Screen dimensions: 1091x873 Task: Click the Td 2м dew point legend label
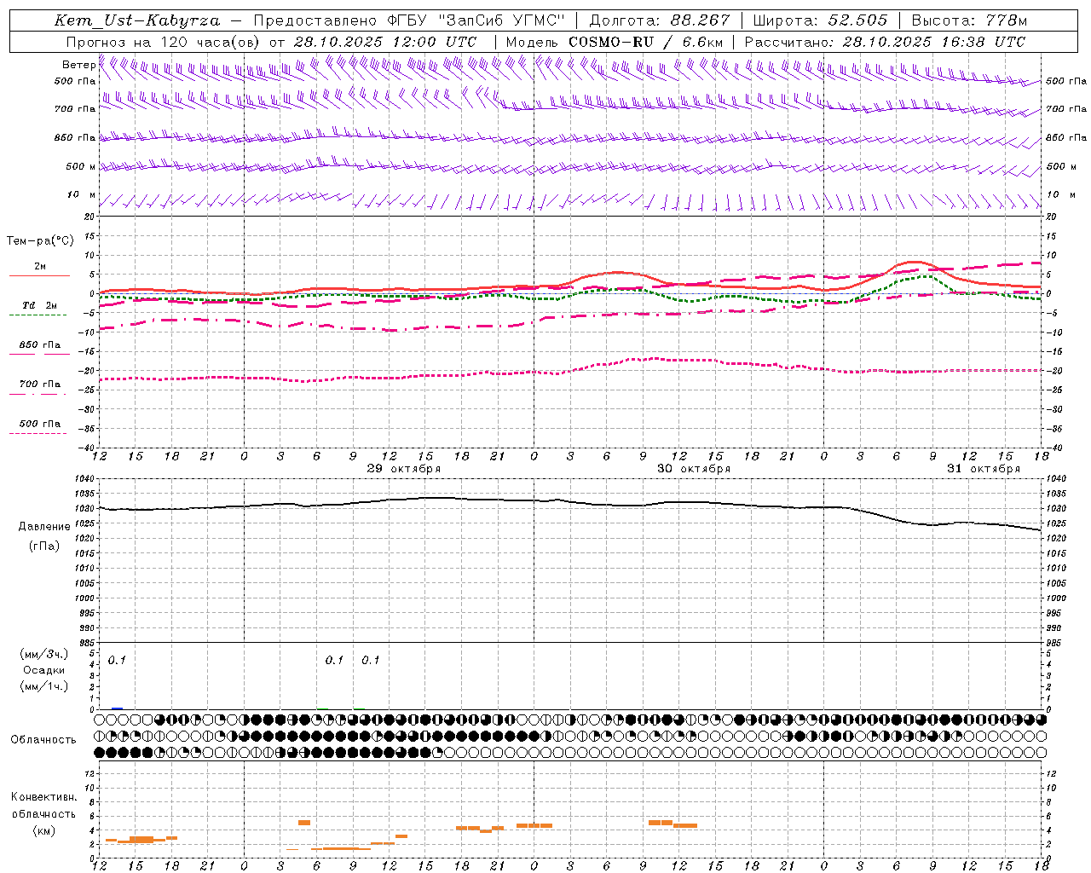pyautogui.click(x=39, y=305)
